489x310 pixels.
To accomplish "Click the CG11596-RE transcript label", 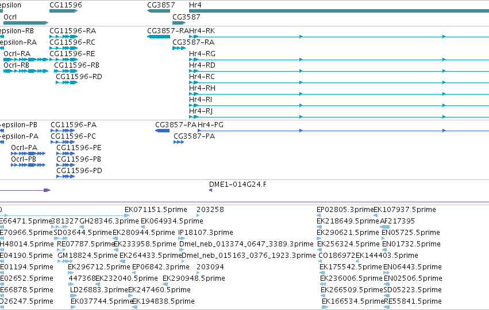I will point(72,54).
